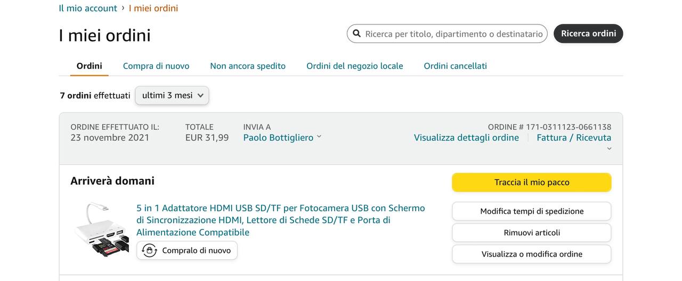Image resolution: width=682 pixels, height=281 pixels.
Task: Open the Visualizza dettagli ordine link
Action: pyautogui.click(x=466, y=137)
